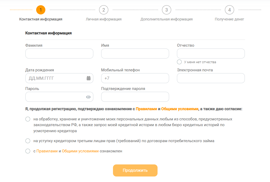Open the birth date calendar picker icon
The width and height of the screenshot is (270, 182).
coord(89,78)
